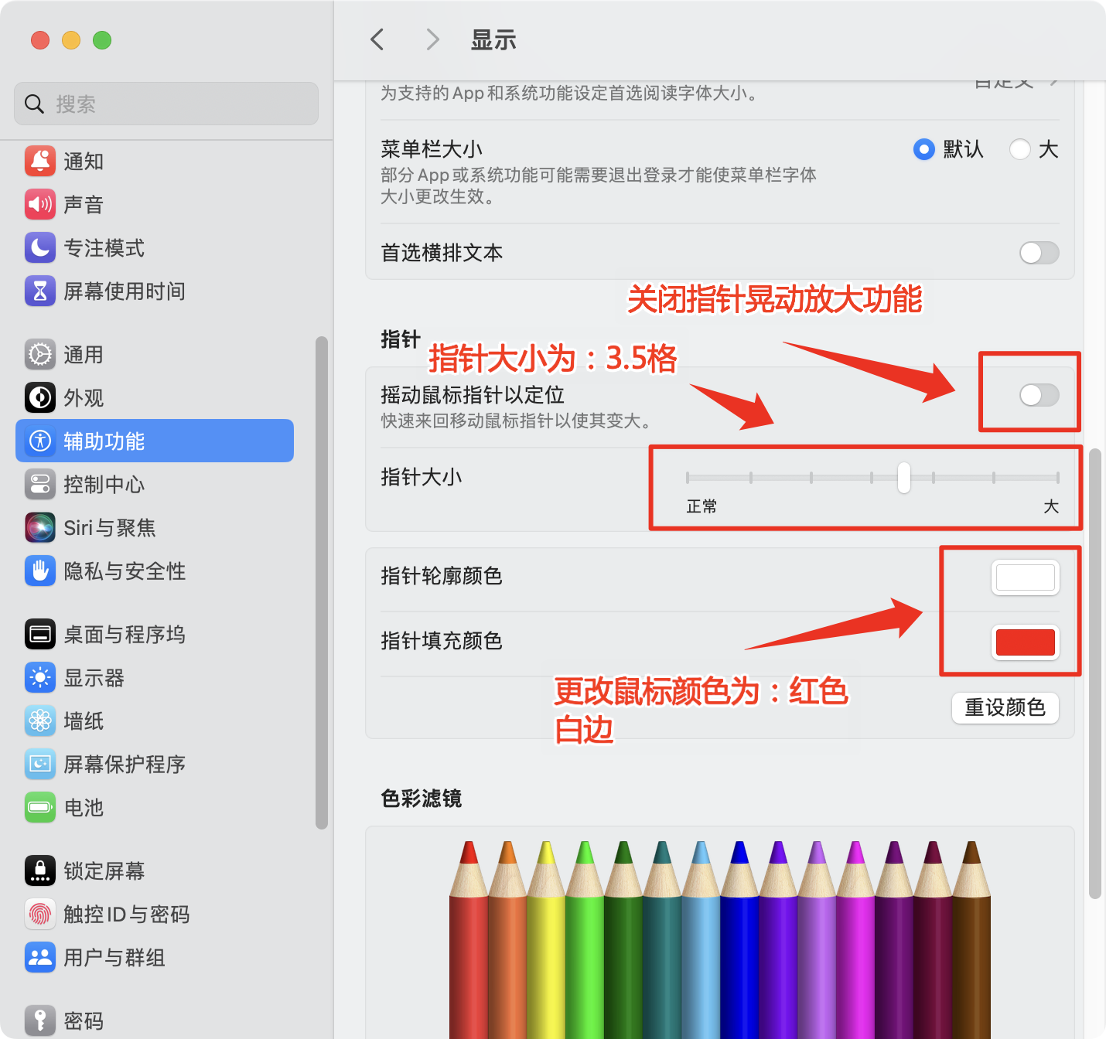Click the red 指针填充颜色 swatch
This screenshot has height=1039, width=1106.
pos(1026,642)
